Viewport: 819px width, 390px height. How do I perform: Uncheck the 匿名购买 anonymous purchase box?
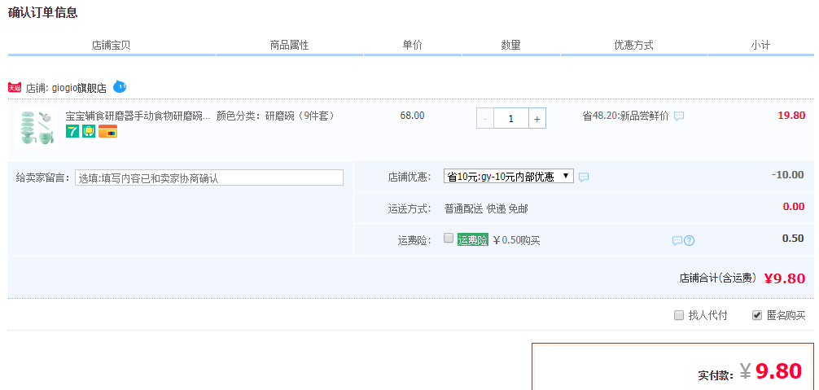(757, 315)
